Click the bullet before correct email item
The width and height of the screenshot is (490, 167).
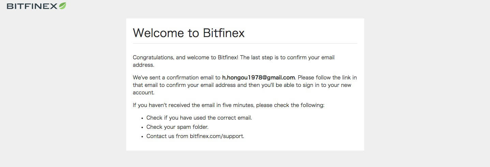click(x=142, y=118)
